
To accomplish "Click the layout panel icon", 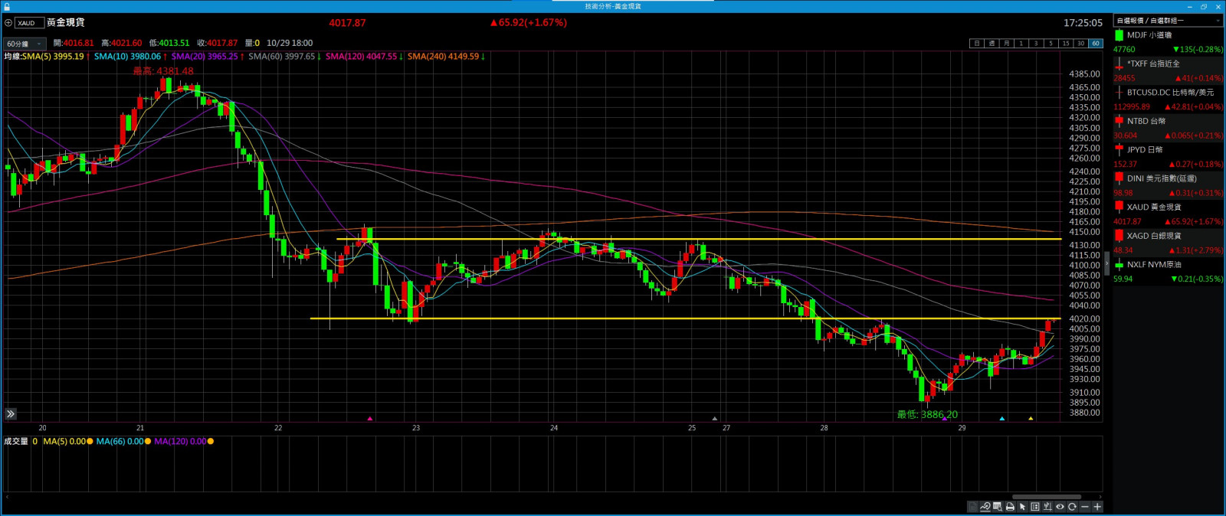I will (1035, 507).
